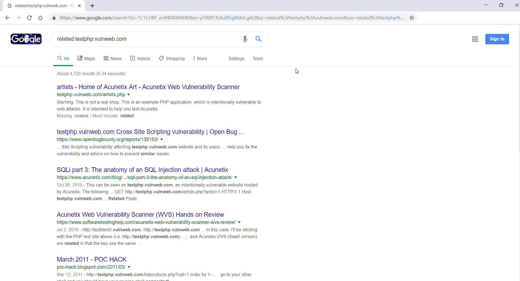Expand dropdown next to testphp.vulnweb.com/artists.php
Screen dimensions: 520x281
tap(128, 95)
